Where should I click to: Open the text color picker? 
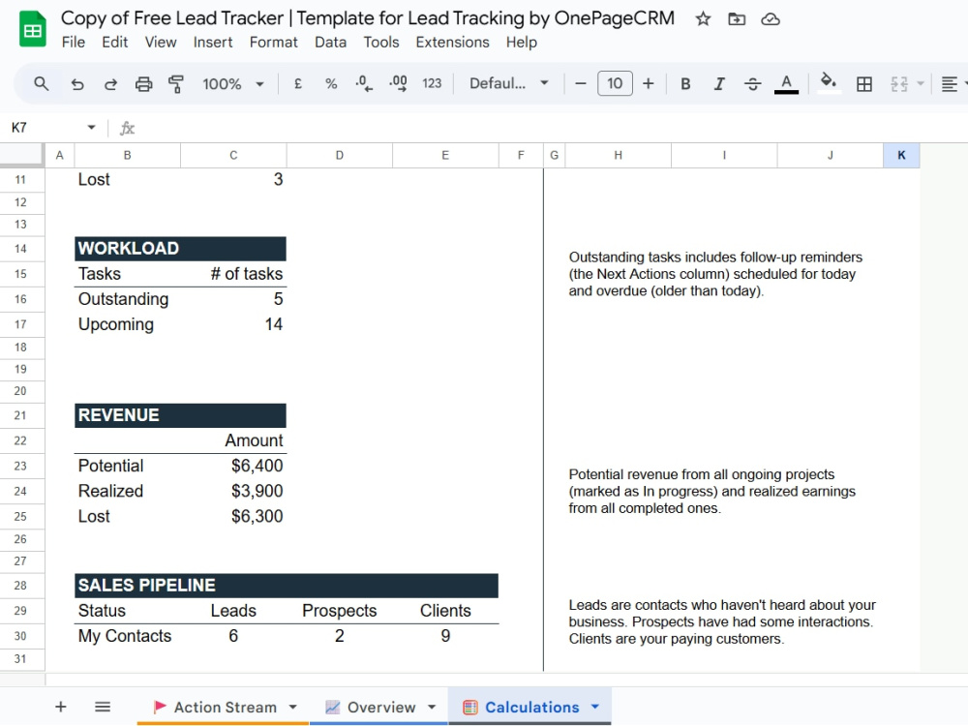click(x=786, y=84)
